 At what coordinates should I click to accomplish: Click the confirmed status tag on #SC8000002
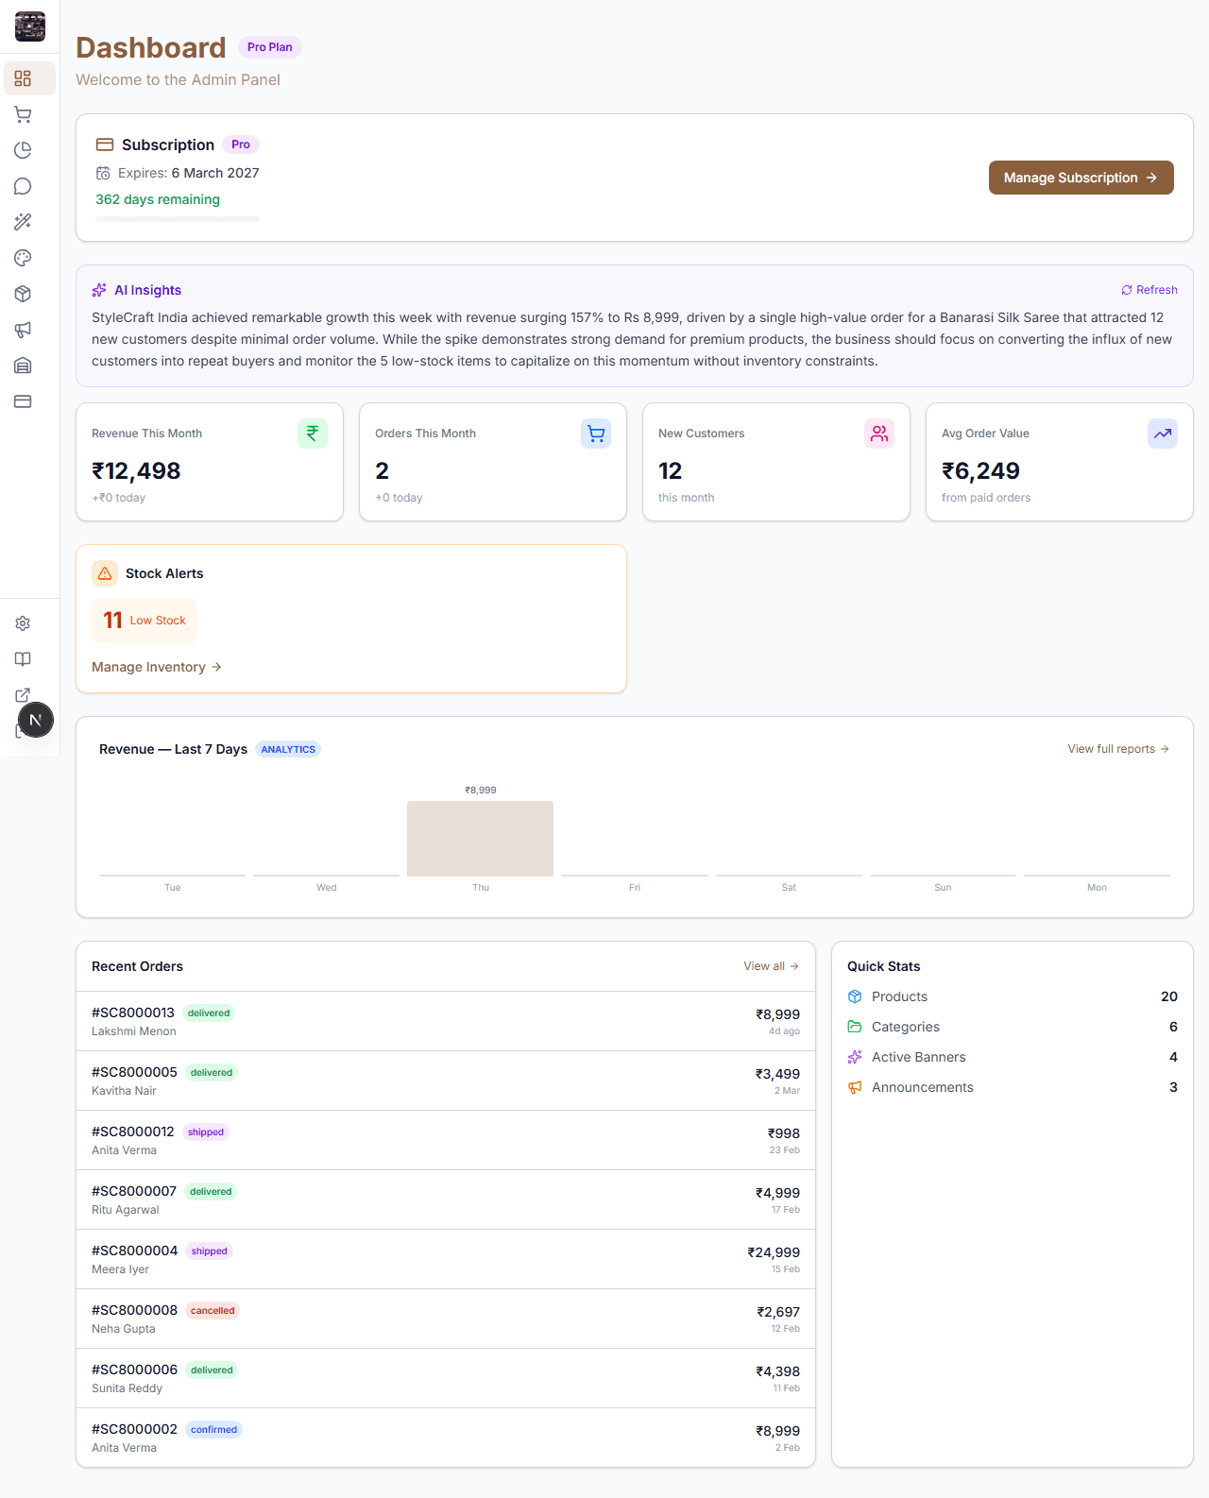(x=213, y=1430)
